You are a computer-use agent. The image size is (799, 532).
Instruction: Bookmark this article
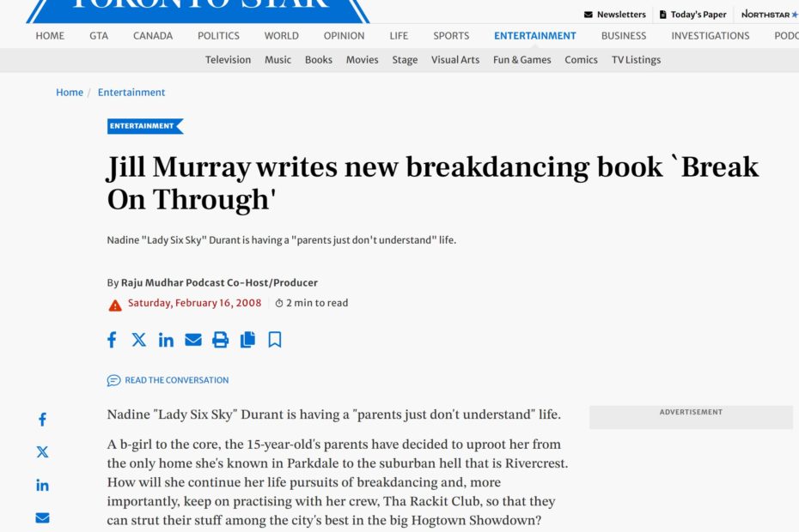tap(275, 340)
